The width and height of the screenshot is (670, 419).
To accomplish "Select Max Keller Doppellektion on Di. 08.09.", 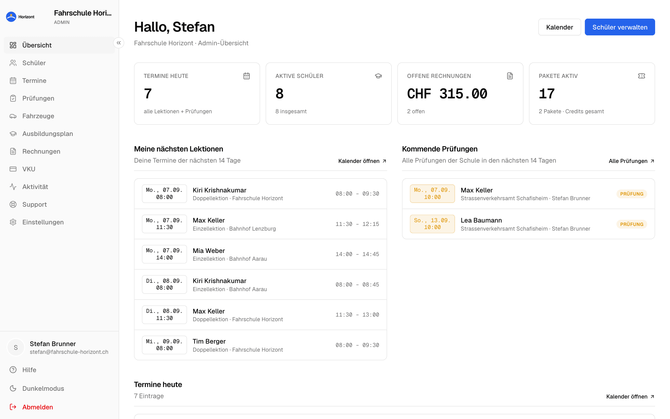I will (x=261, y=315).
